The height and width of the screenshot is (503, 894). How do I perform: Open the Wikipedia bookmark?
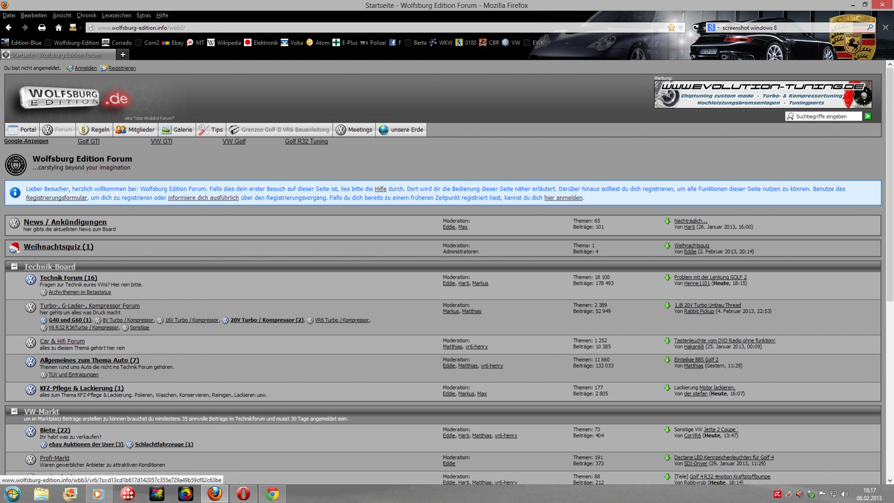pyautogui.click(x=224, y=42)
